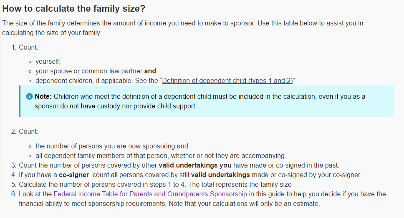Click the blue info icon beside Note
The image size is (404, 218).
tap(29, 96)
